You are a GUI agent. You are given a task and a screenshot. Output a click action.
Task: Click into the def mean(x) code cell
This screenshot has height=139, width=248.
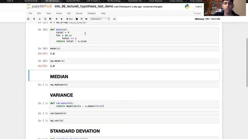(134, 35)
